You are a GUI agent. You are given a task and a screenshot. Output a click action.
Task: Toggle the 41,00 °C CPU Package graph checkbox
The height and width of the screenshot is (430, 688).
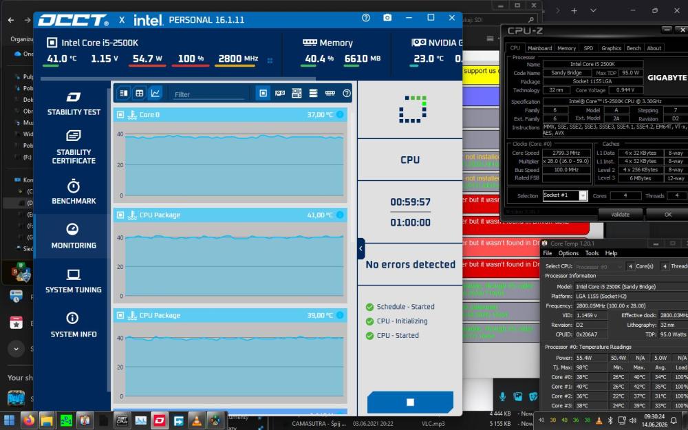120,215
